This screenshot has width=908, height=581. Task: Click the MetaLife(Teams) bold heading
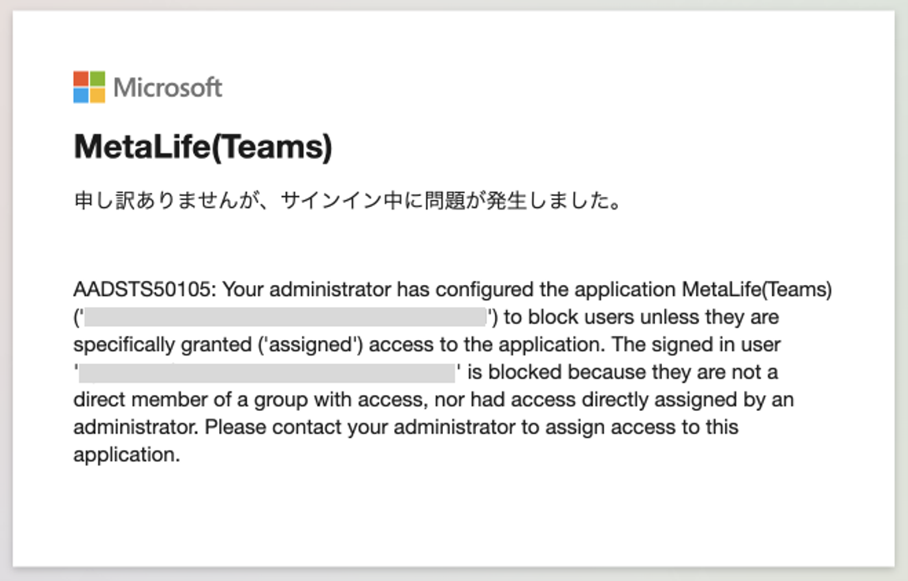[203, 146]
